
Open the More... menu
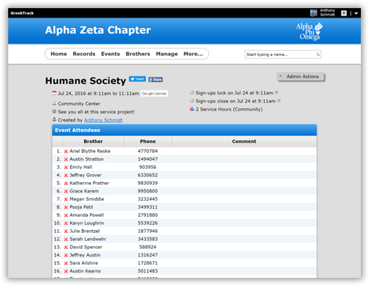[193, 54]
